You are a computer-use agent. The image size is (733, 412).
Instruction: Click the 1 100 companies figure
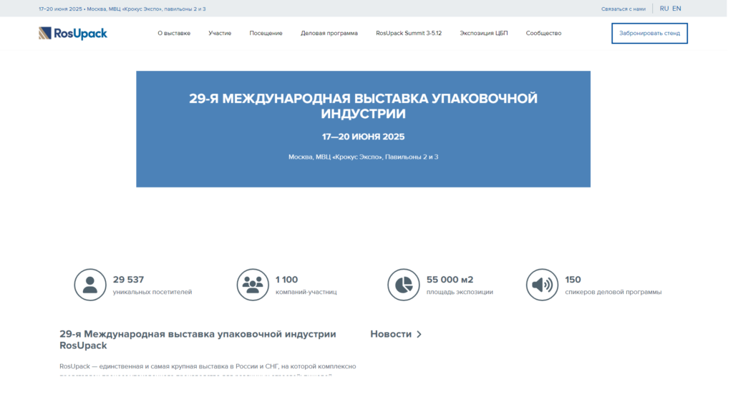click(x=286, y=280)
